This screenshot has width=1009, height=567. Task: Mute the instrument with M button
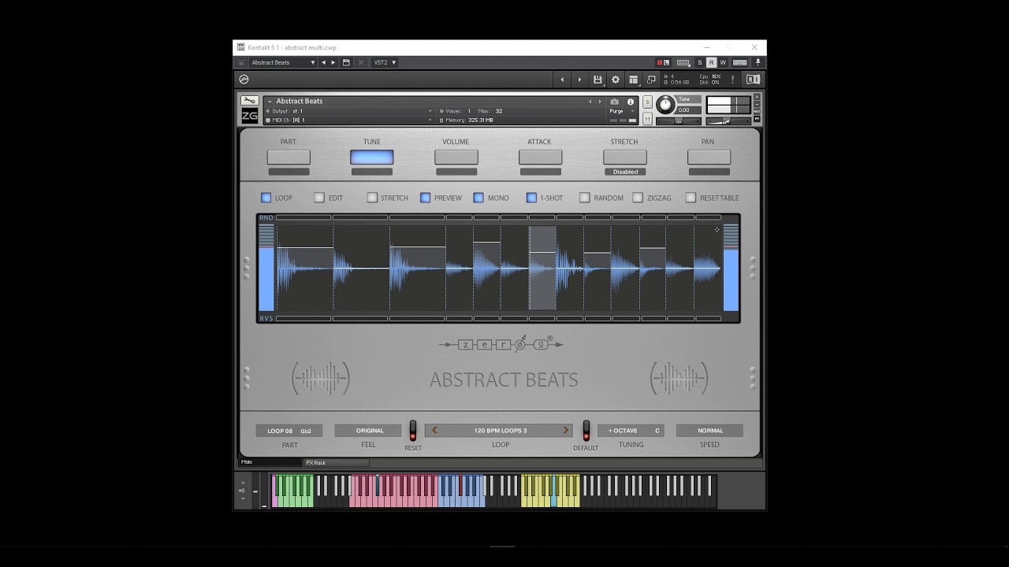pyautogui.click(x=647, y=119)
